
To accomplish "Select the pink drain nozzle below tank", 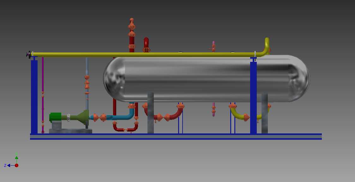I will (214, 109).
